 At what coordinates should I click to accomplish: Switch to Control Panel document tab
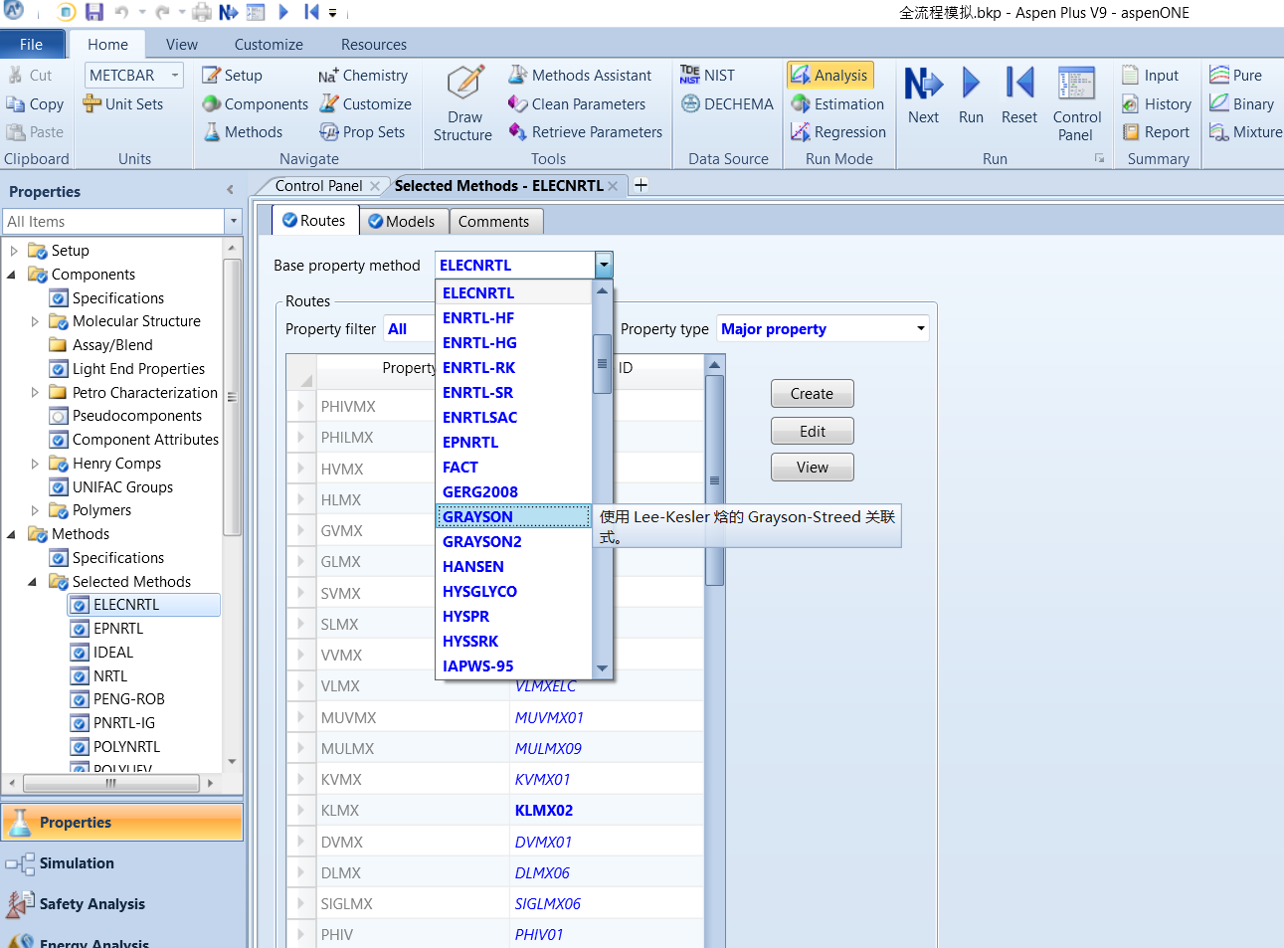(318, 186)
